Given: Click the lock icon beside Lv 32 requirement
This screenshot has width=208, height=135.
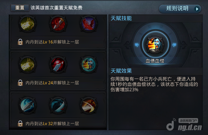Looking at the screenshot, I should [20, 123].
